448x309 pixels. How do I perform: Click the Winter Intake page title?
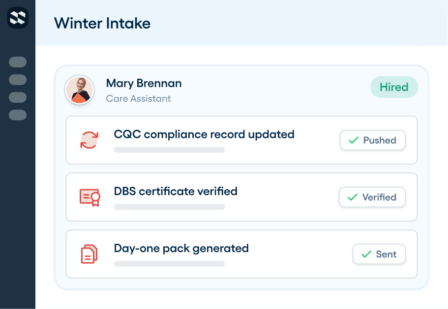[102, 23]
